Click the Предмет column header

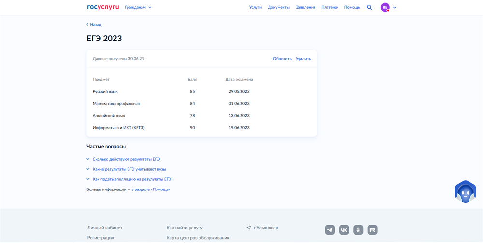101,80
